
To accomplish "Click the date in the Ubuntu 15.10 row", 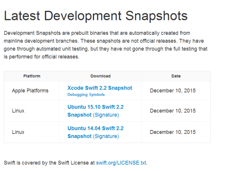I will (x=173, y=111).
